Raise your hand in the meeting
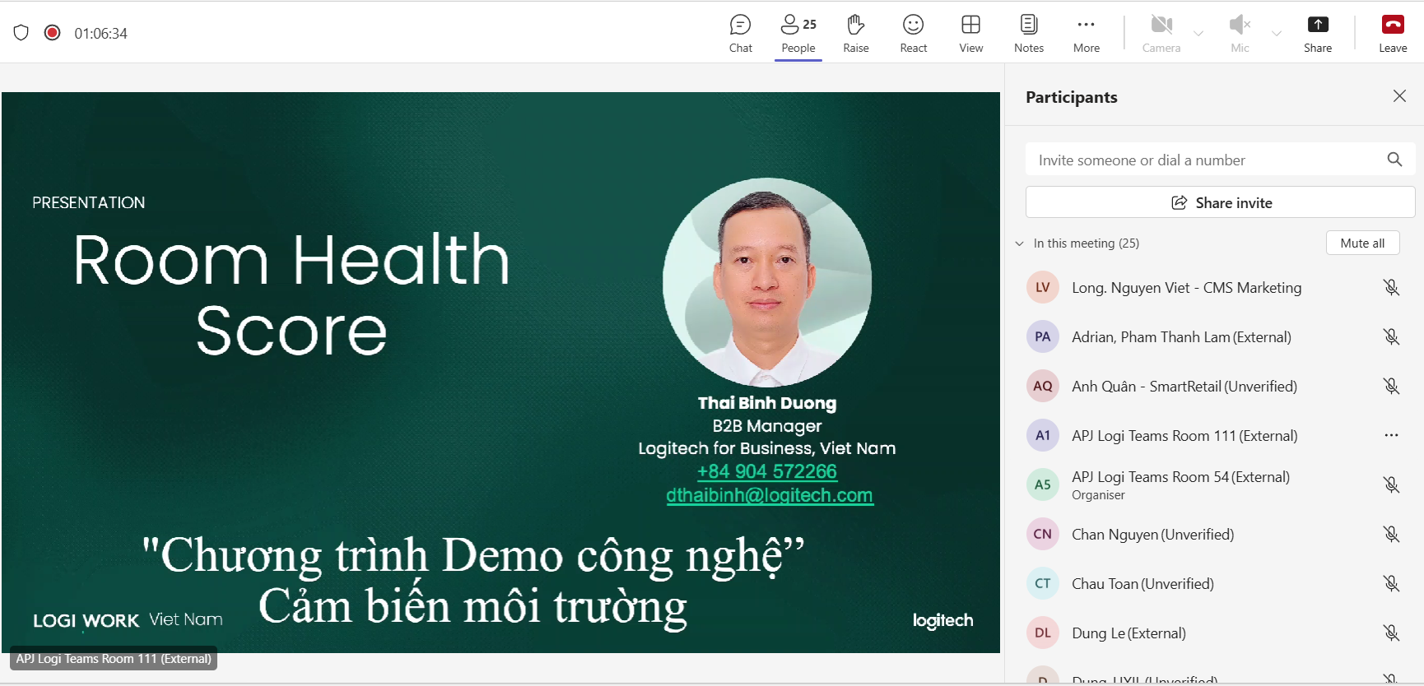 (x=855, y=33)
